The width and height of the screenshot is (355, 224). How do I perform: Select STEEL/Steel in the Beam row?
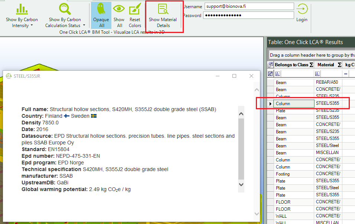pyautogui.click(x=328, y=146)
